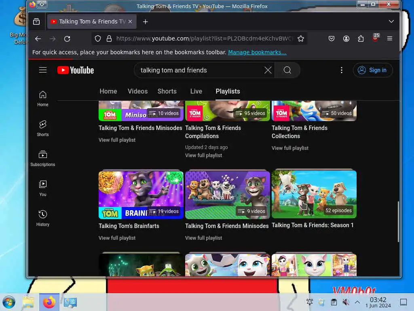The image size is (414, 311).
Task: Go to Home in YouTube sidebar
Action: (43, 99)
